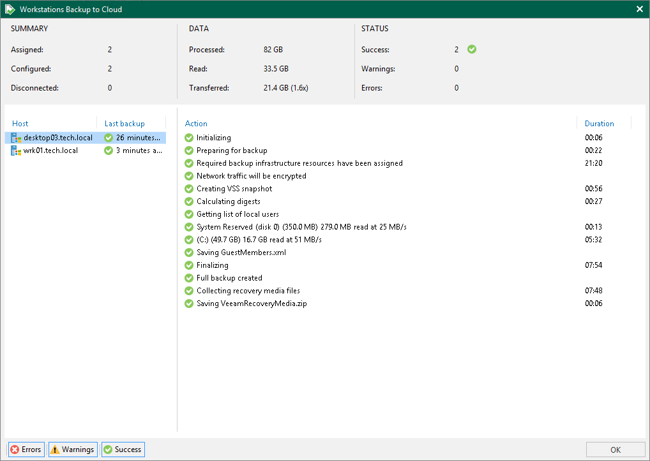Toggle the Errors message filter
This screenshot has width=650, height=461.
coord(26,450)
